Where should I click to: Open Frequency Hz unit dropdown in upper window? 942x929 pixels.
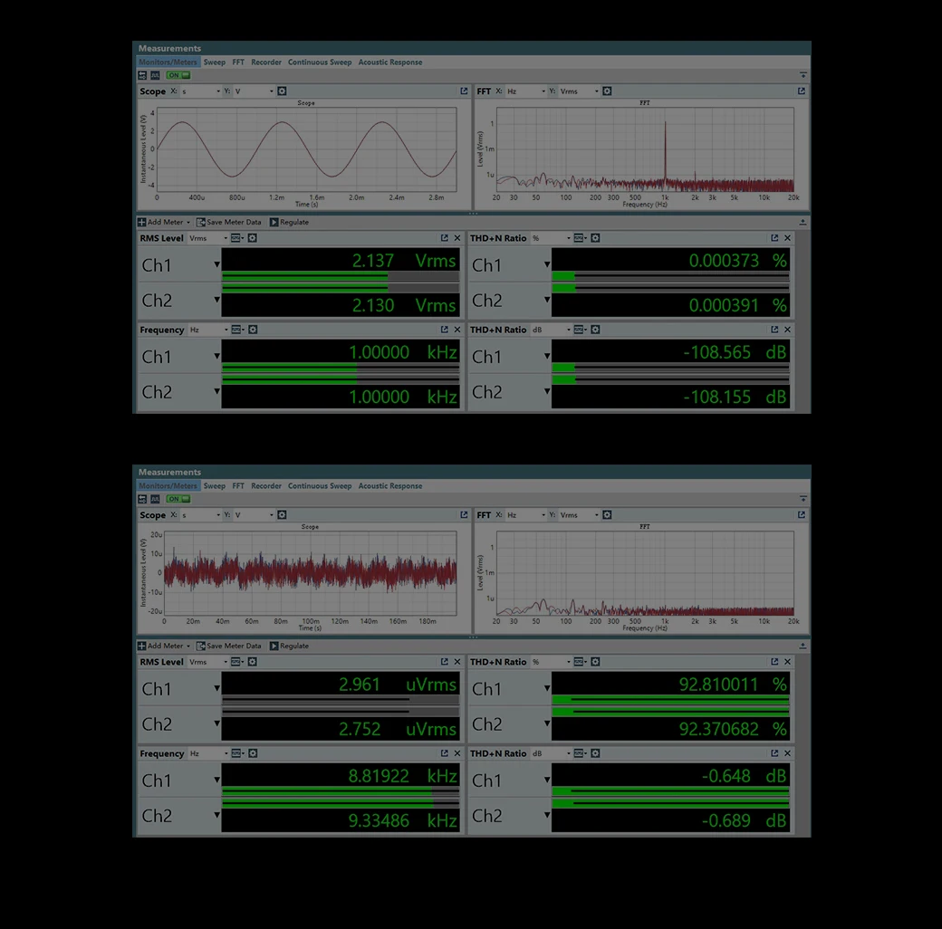click(208, 330)
